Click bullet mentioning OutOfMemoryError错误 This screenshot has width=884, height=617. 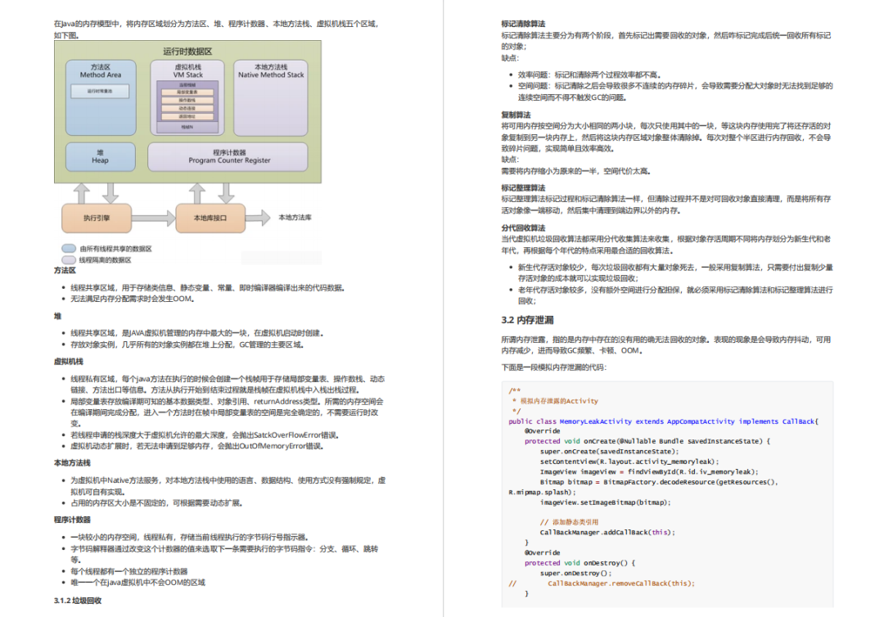tap(198, 446)
